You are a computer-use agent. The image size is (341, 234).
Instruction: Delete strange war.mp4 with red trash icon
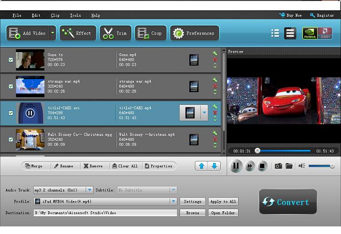215,86
